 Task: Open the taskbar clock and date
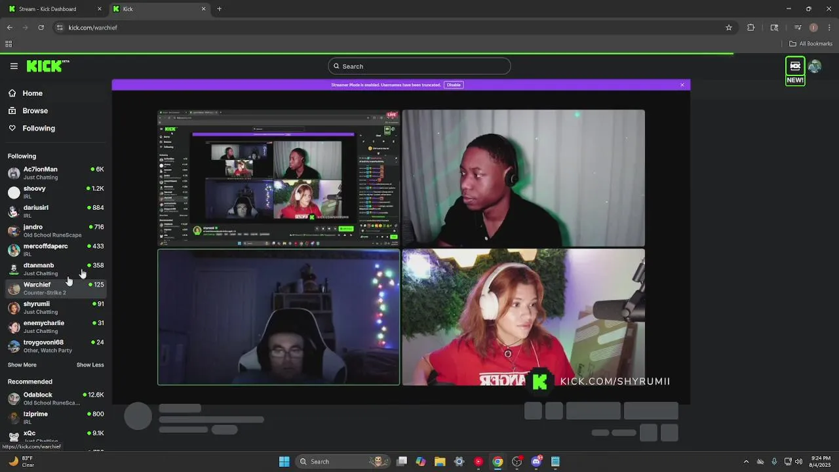(x=819, y=462)
